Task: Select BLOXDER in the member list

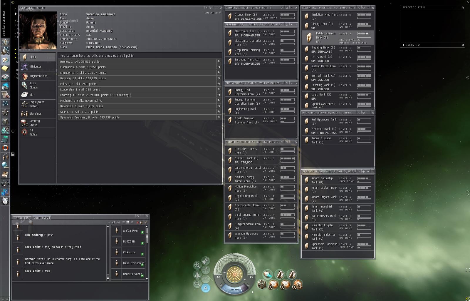Action: 128,241
